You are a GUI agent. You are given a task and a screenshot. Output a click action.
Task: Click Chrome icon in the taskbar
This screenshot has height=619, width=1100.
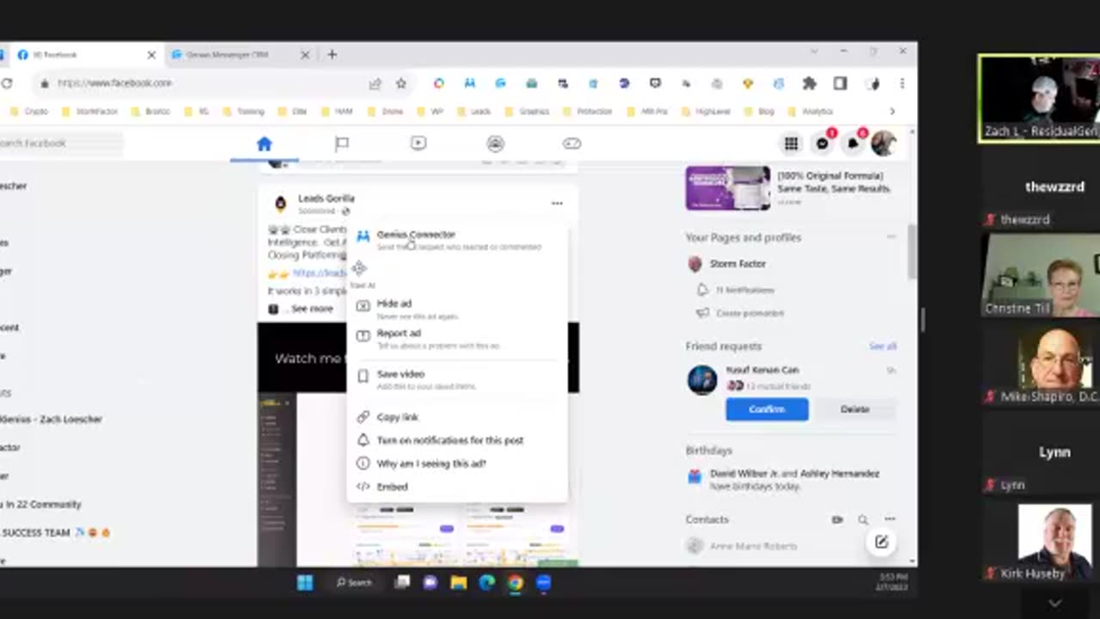coord(515,583)
